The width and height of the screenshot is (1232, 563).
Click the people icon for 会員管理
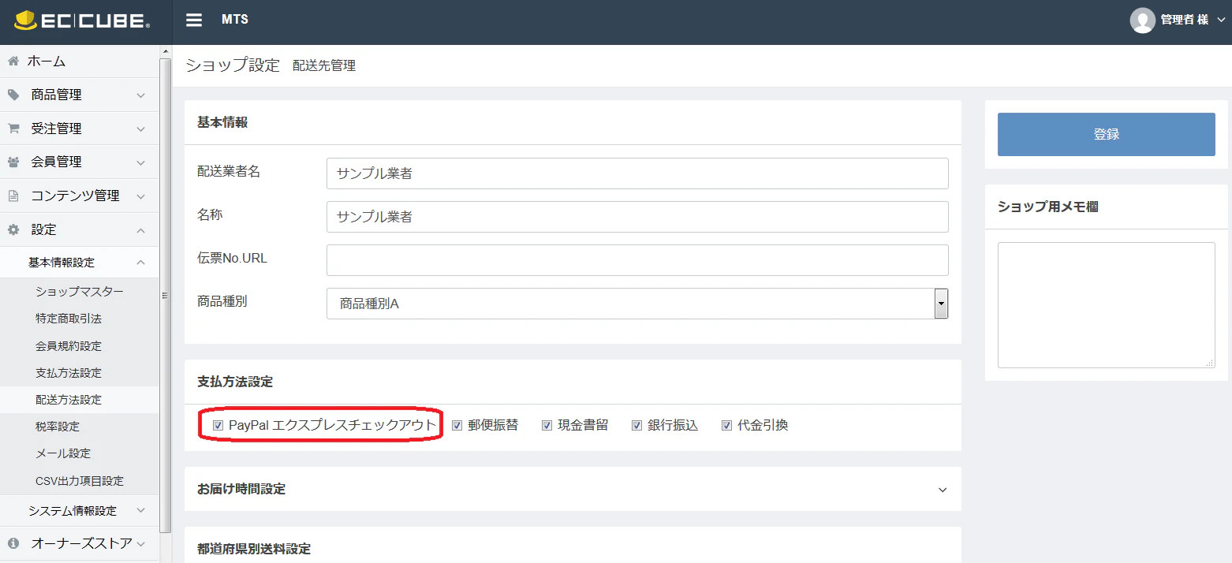tap(13, 162)
